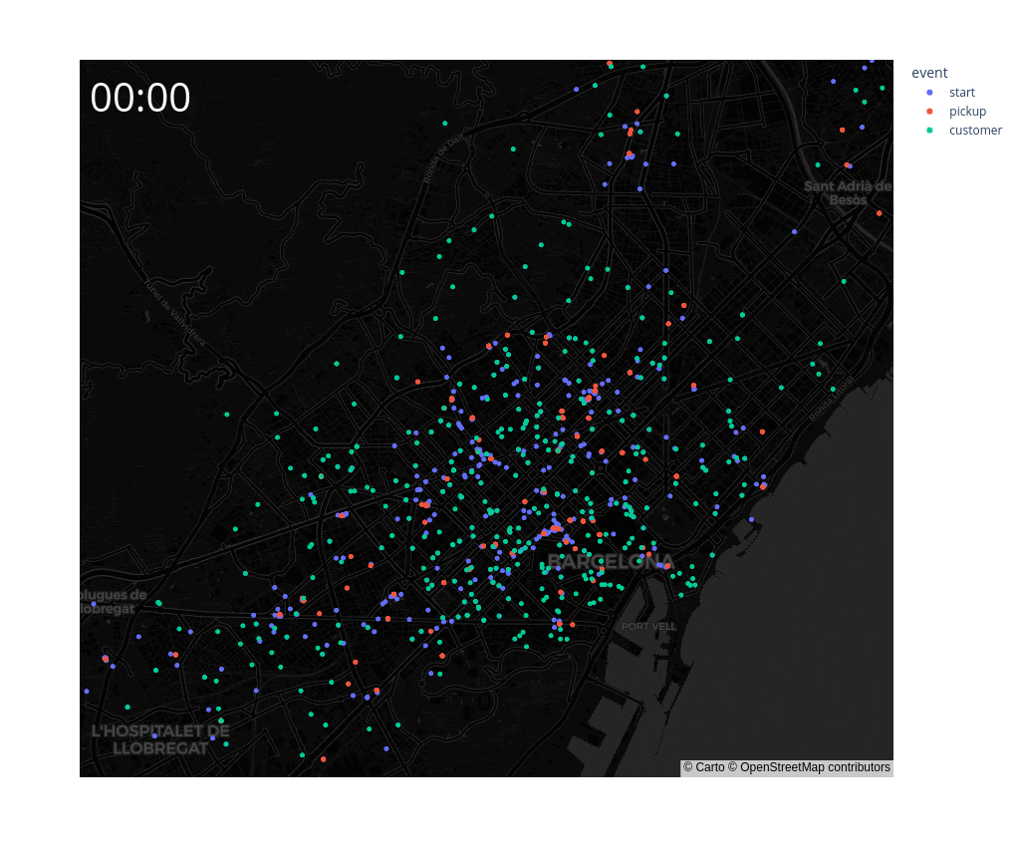Click the attribution bar at the map bottom
The width and height of the screenshot is (1020, 857).
coord(787,767)
